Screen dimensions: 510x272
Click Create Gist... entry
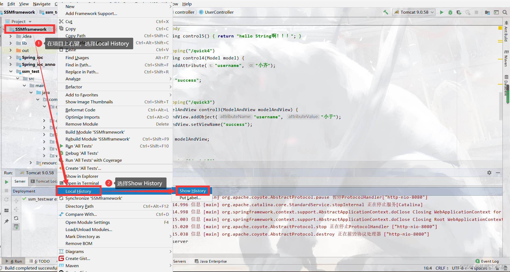[x=115, y=258]
